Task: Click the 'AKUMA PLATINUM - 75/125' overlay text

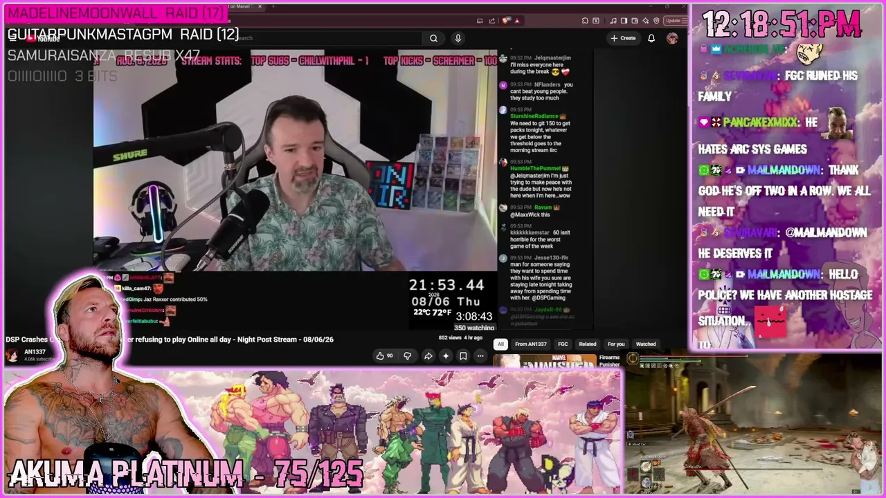Action: point(187,474)
